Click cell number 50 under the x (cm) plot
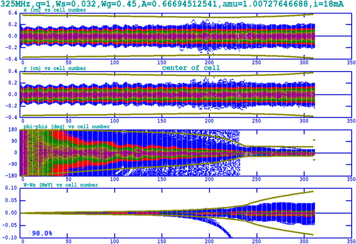The width and height of the screenshot is (356, 244). coord(69,63)
